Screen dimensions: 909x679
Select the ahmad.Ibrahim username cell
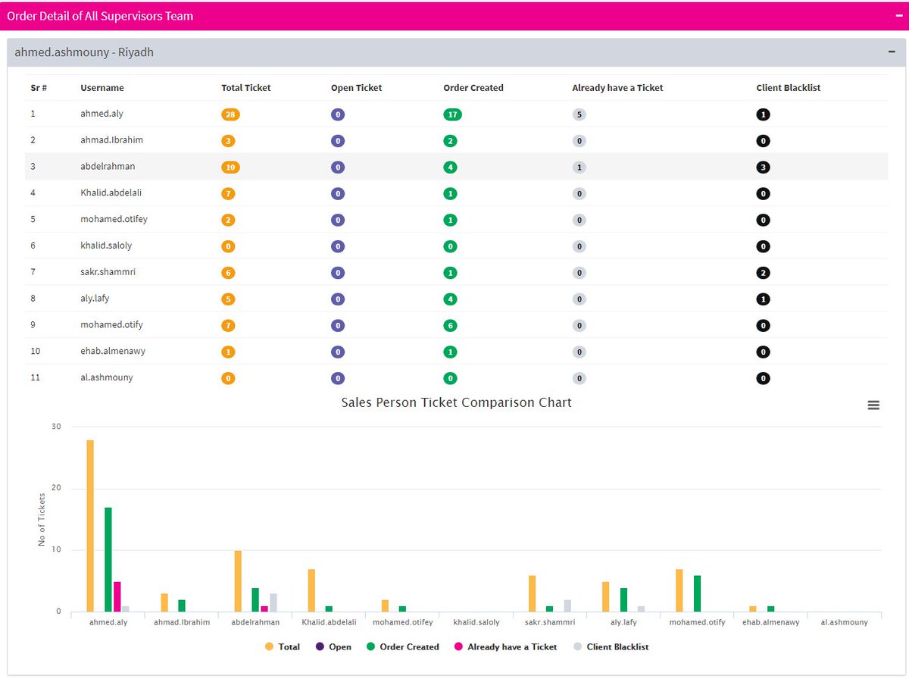point(111,140)
